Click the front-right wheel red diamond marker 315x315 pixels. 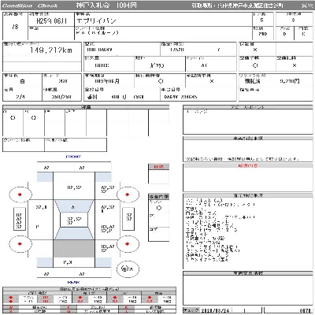[128, 195]
